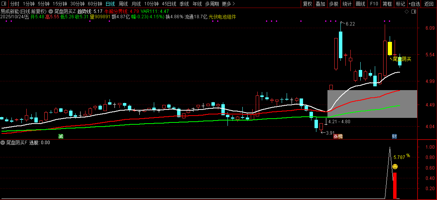Switch to 年线 yearly chart
The width and height of the screenshot is (437, 200).
click(197, 4)
